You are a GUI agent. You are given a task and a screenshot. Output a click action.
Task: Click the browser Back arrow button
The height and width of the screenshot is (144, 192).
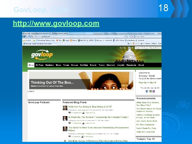coord(24,37)
